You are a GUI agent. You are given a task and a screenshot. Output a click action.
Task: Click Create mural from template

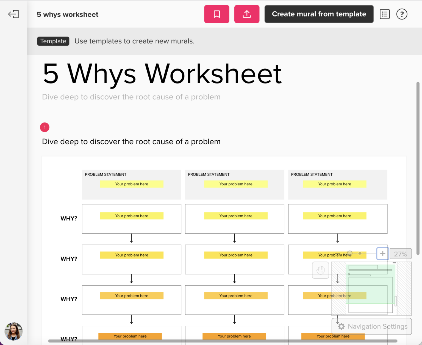point(319,14)
